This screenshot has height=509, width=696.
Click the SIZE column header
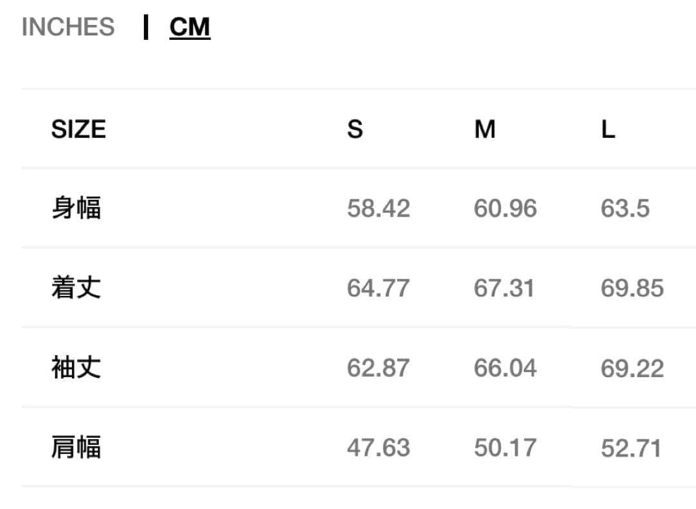[x=78, y=130]
